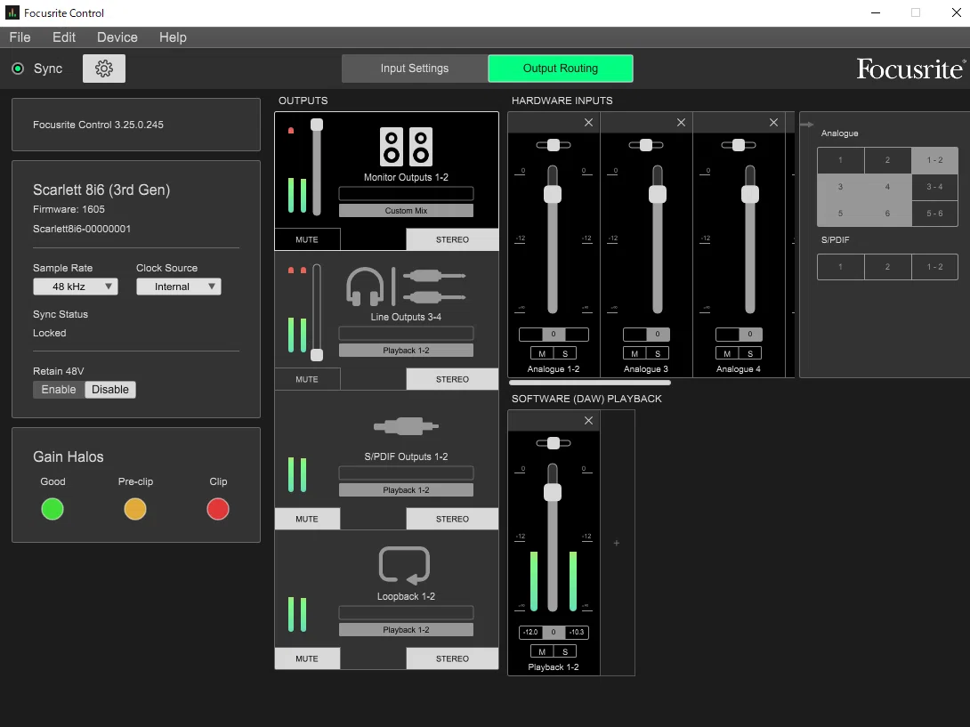Select Analogue input 2 in the input picker
This screenshot has width=970, height=727.
pos(888,160)
